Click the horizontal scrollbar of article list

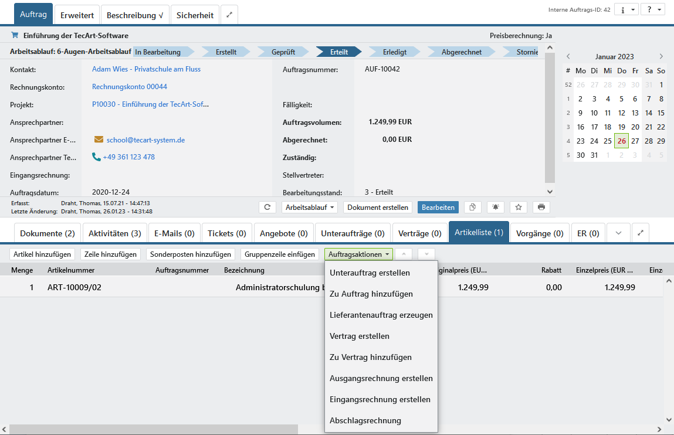pos(154,429)
